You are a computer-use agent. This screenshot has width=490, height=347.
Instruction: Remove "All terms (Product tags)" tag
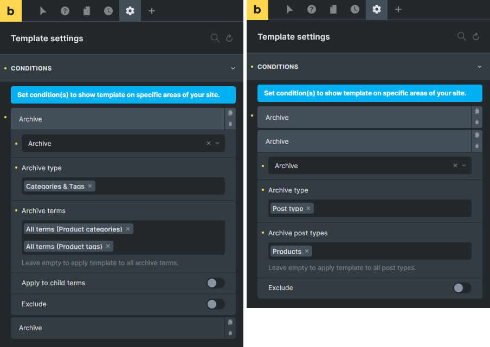(108, 246)
